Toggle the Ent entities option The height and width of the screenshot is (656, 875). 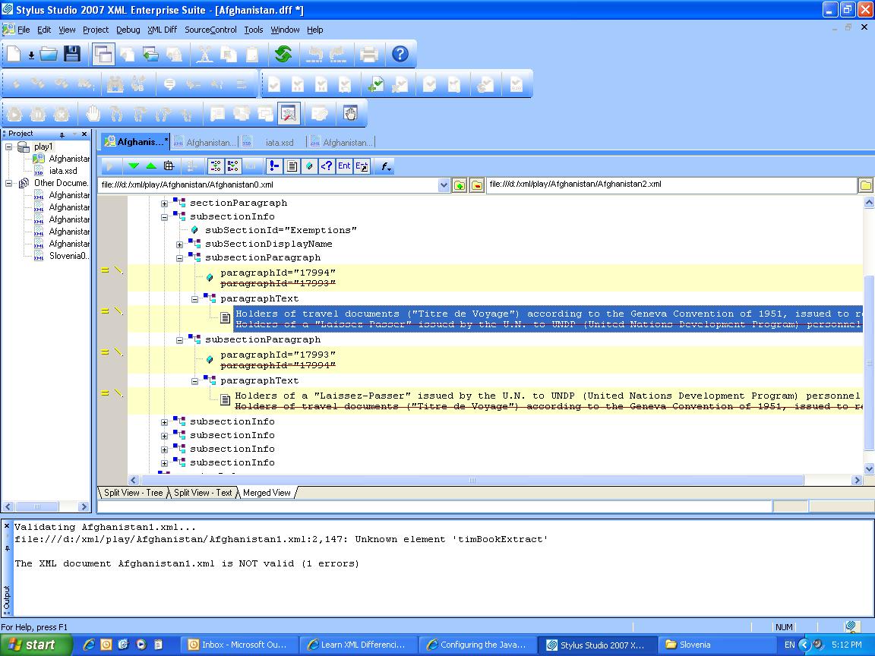[344, 166]
